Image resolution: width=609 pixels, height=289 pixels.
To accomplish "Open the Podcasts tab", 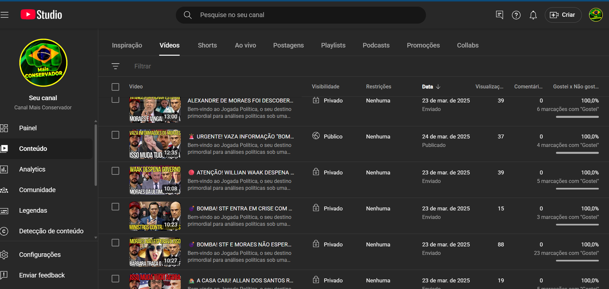I will tap(376, 45).
